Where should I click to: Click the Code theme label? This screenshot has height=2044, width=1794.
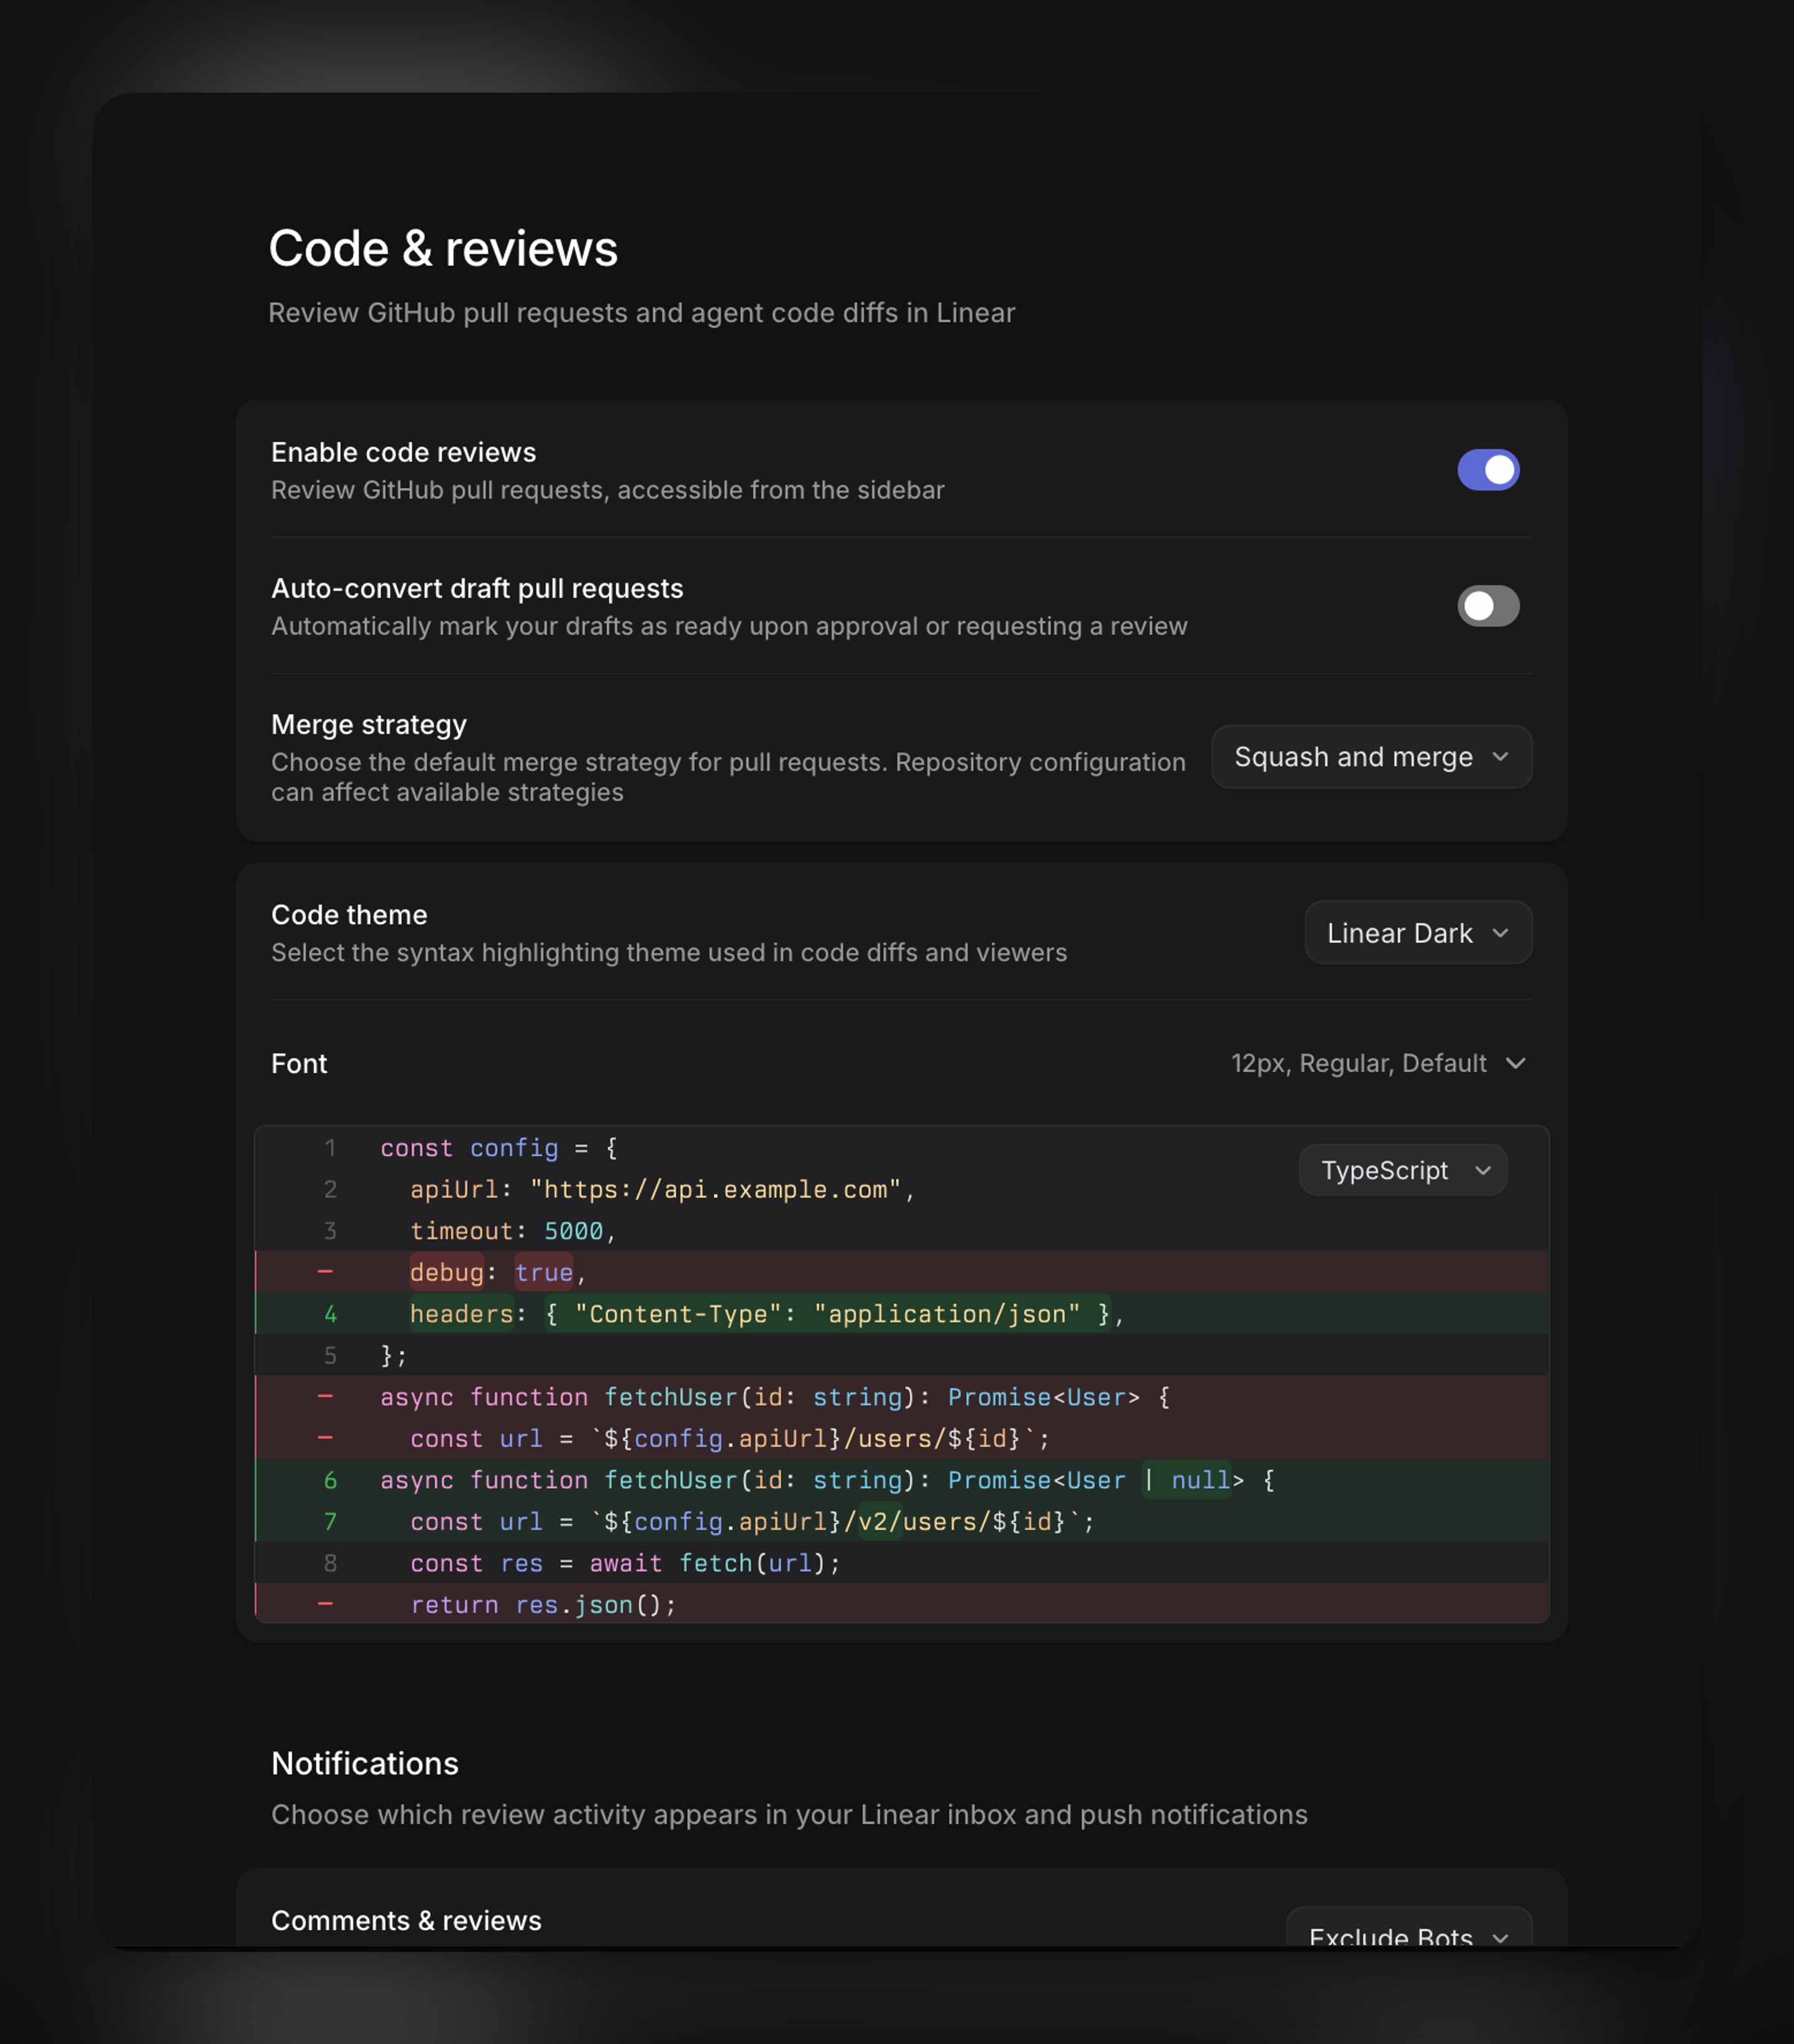click(349, 915)
